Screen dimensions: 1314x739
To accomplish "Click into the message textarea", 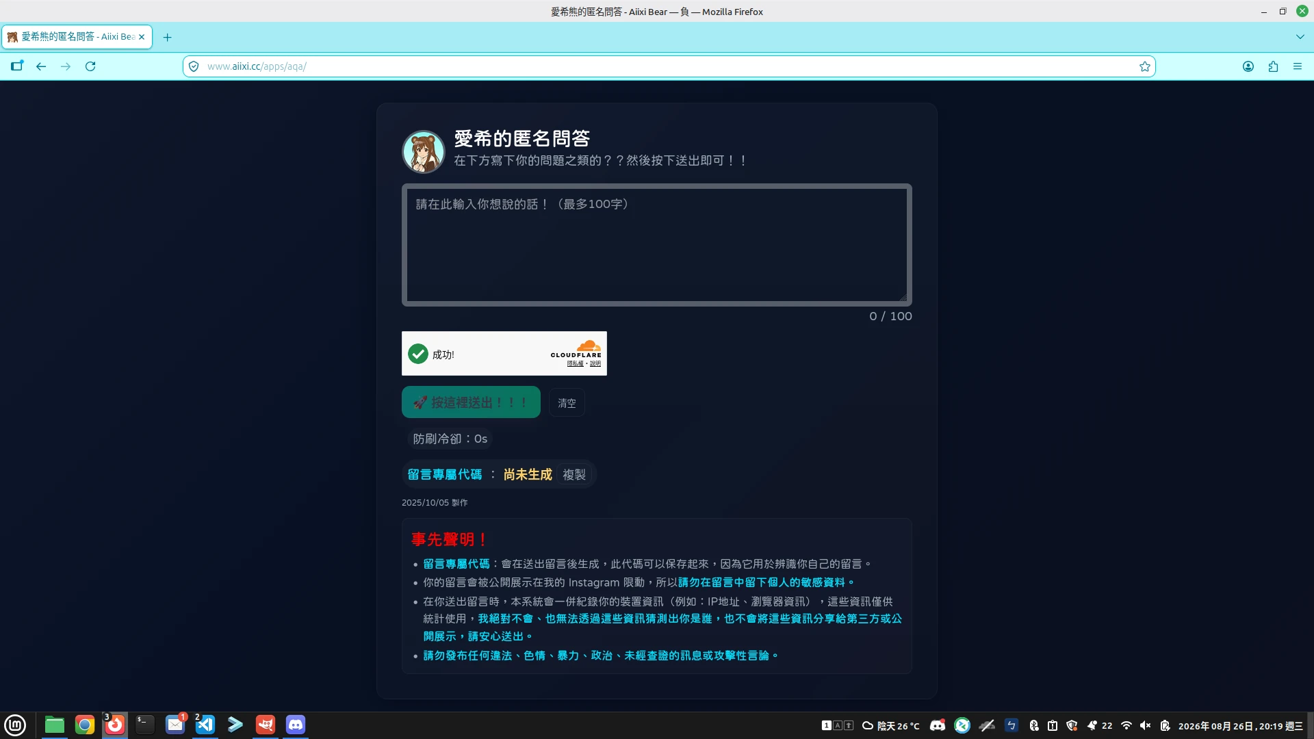I will point(657,245).
